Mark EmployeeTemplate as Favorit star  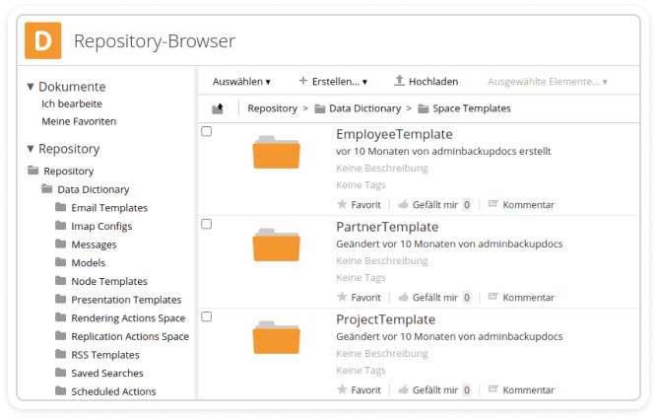click(342, 204)
